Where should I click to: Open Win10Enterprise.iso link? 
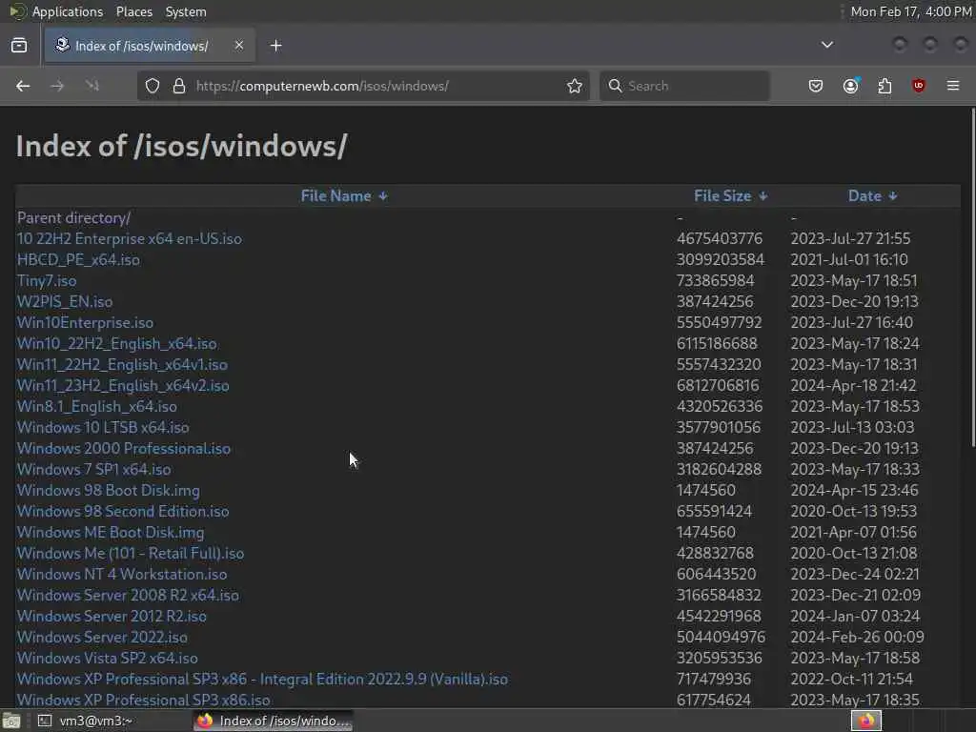pyautogui.click(x=85, y=322)
